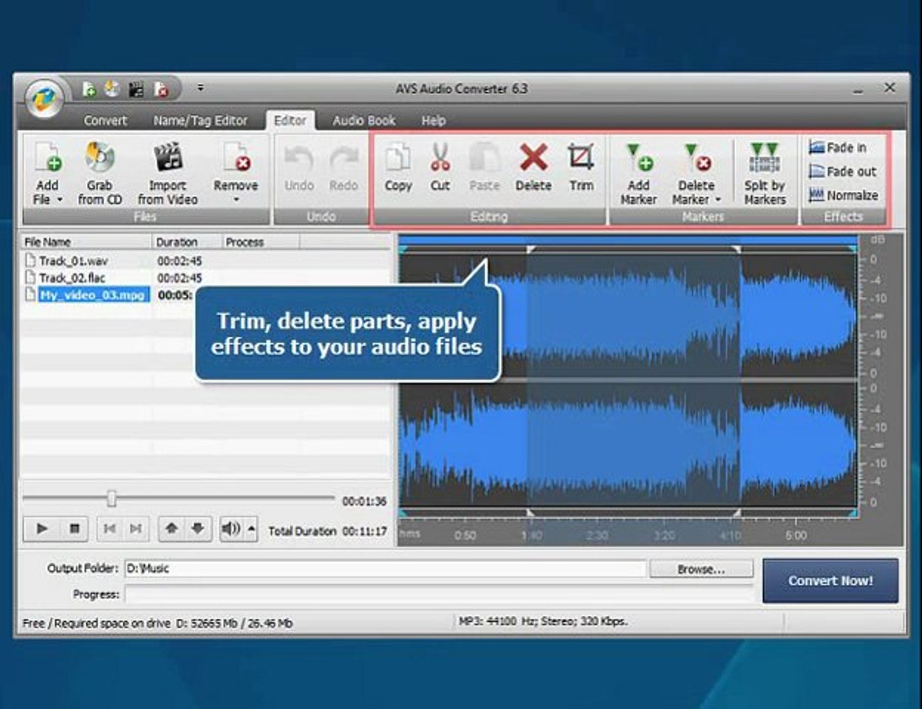Screen dimensions: 922x709
Task: Select Track_01.wav in file list
Action: 73,261
